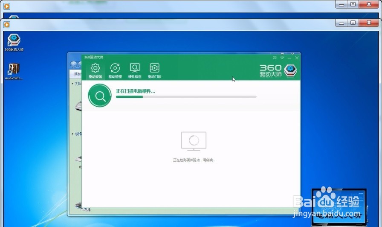Open the 360驱动大师 title bar dropdown menu icon
This screenshot has width=382, height=227.
[x=282, y=58]
